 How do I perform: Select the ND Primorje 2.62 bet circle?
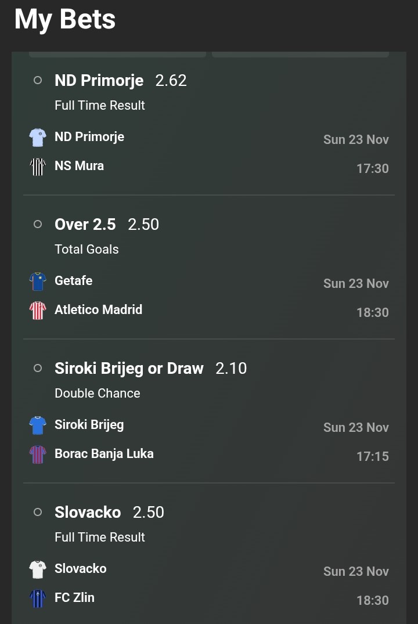(x=38, y=81)
